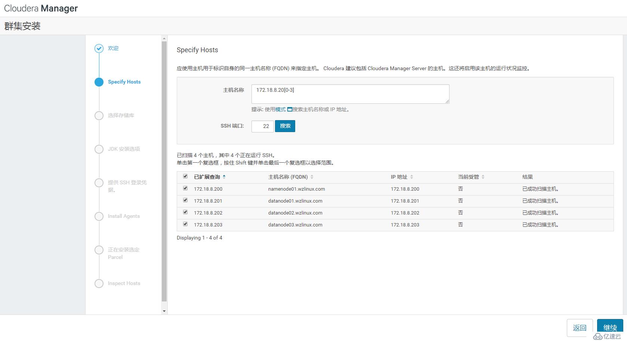The image size is (627, 341).
Task: Click the JDK 安装选项 step circle
Action: tap(99, 149)
